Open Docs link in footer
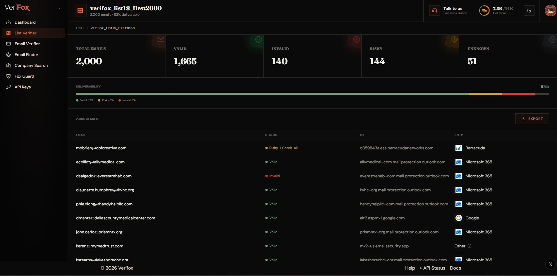557x276 pixels. click(x=455, y=268)
